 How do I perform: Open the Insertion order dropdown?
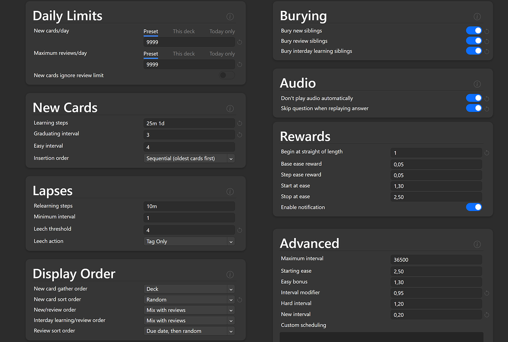click(189, 158)
